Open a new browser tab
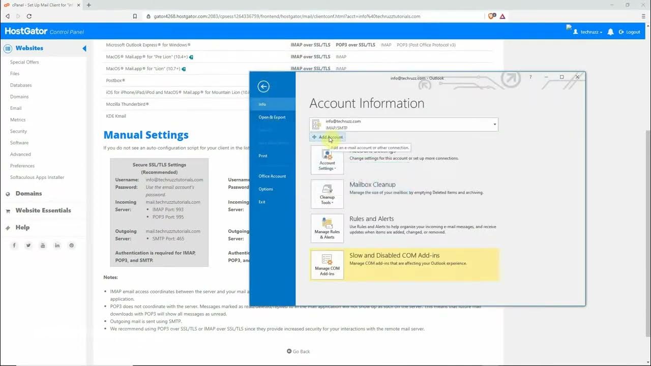Viewport: 651px width, 366px height. (x=88, y=5)
